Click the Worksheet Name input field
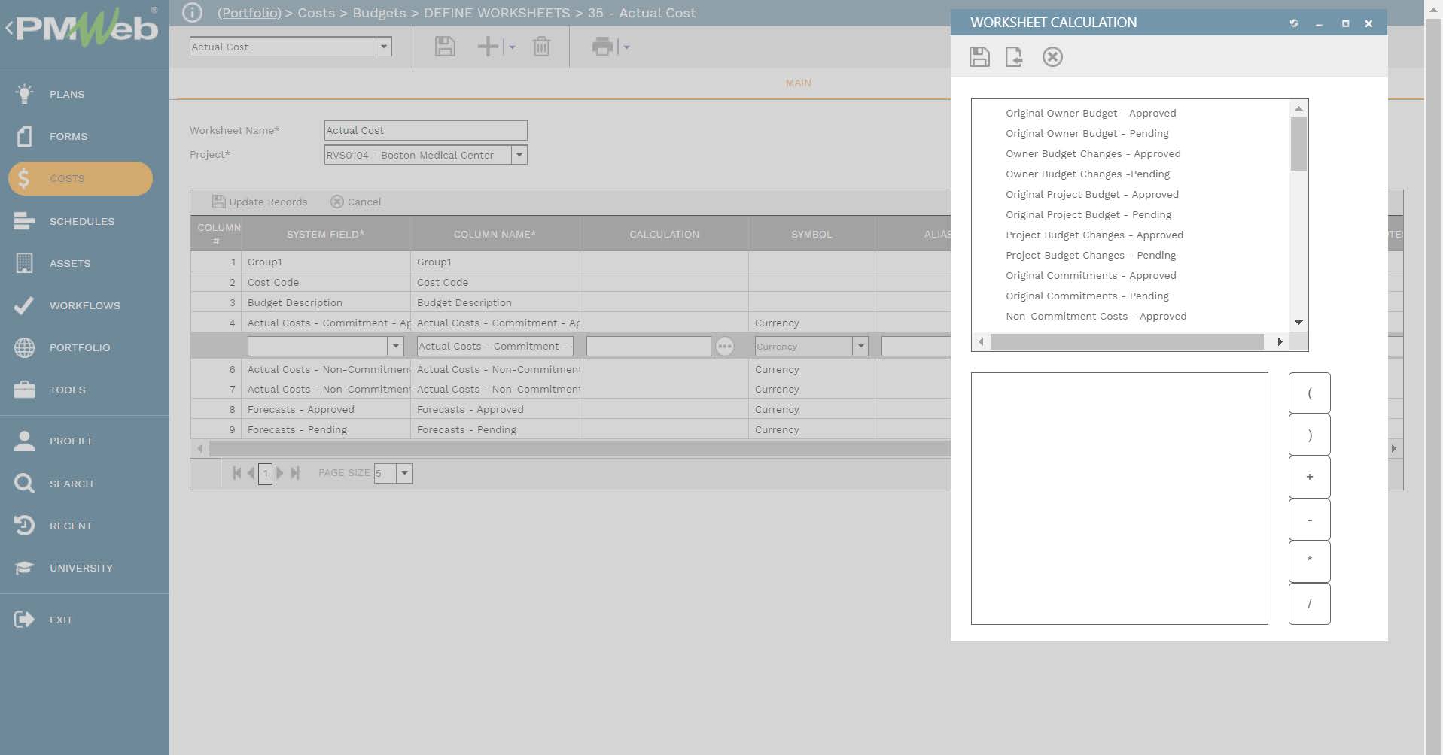The image size is (1443, 755). coord(425,130)
